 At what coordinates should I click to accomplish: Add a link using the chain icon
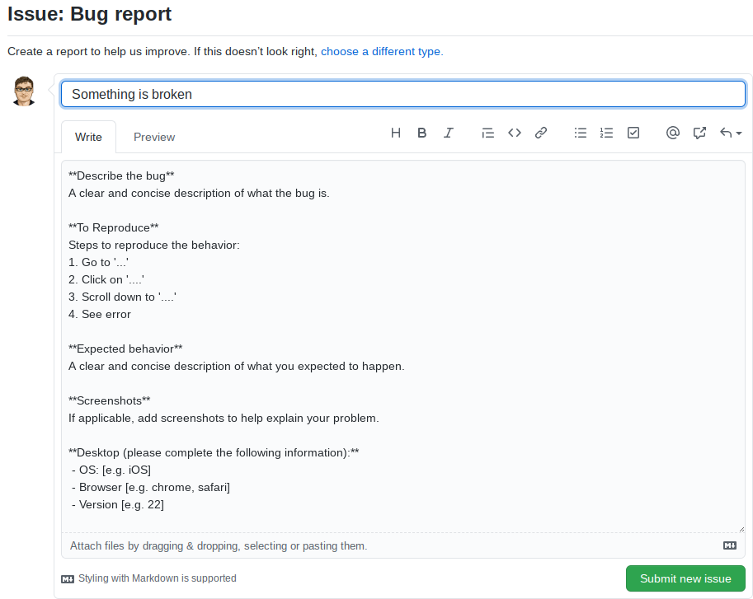pos(541,133)
